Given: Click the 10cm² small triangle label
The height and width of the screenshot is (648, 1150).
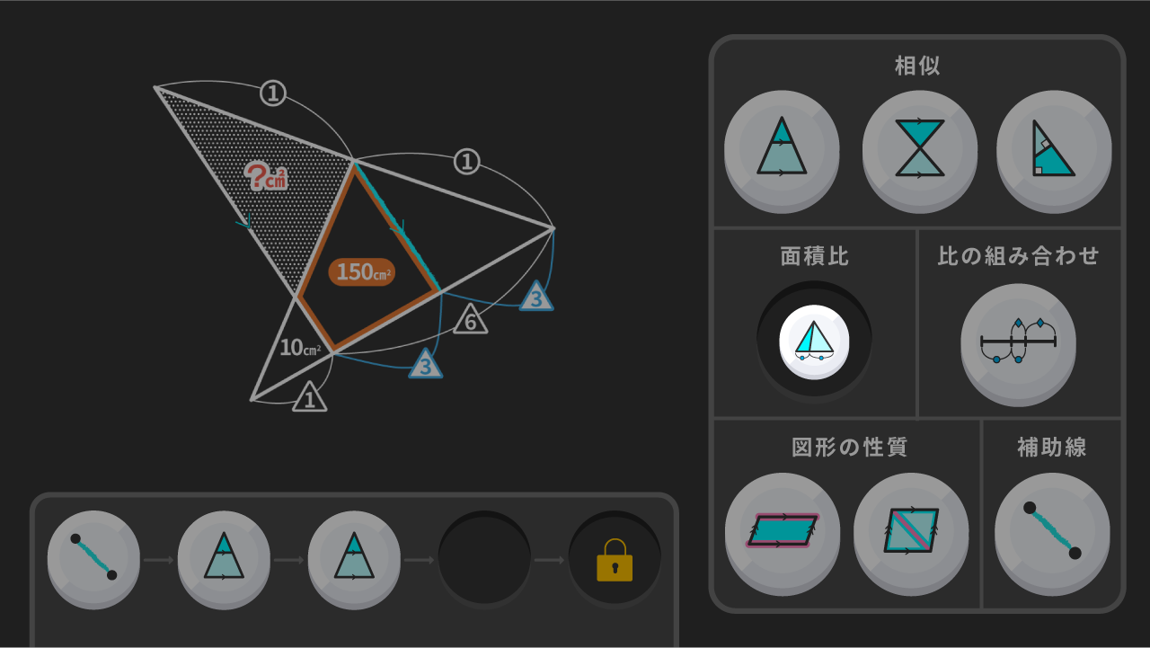Looking at the screenshot, I should click(x=300, y=348).
